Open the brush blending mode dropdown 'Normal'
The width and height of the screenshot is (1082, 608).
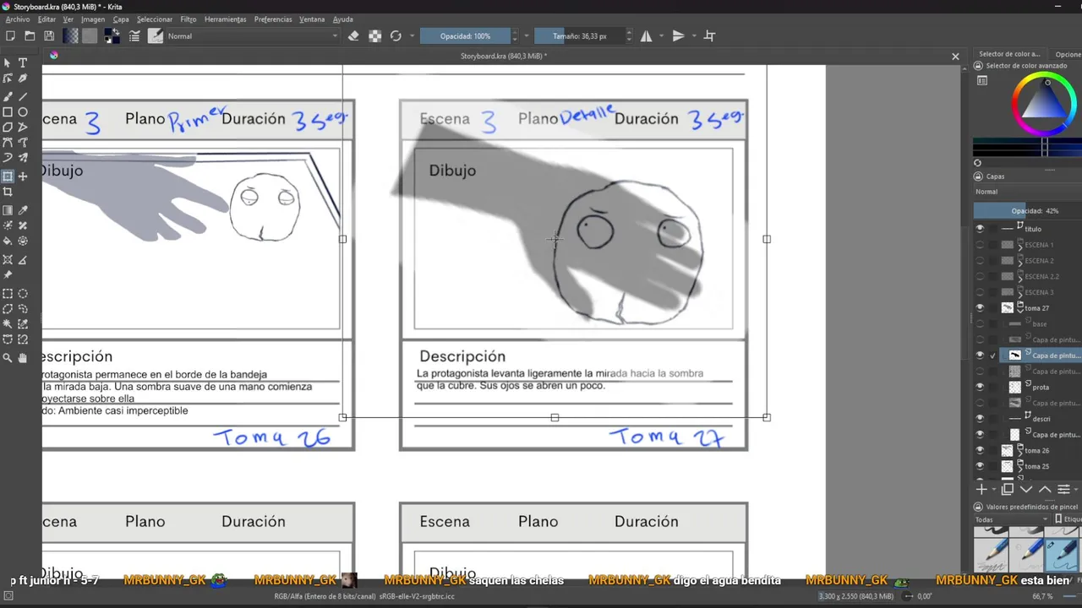click(x=253, y=36)
